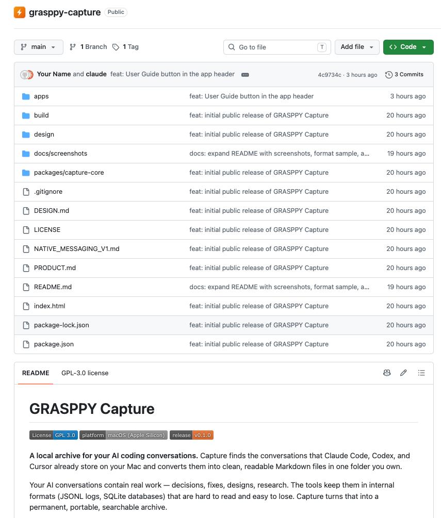
Task: Click the file icon for NATIVE_MESSAGING_V1.md
Action: tap(26, 249)
